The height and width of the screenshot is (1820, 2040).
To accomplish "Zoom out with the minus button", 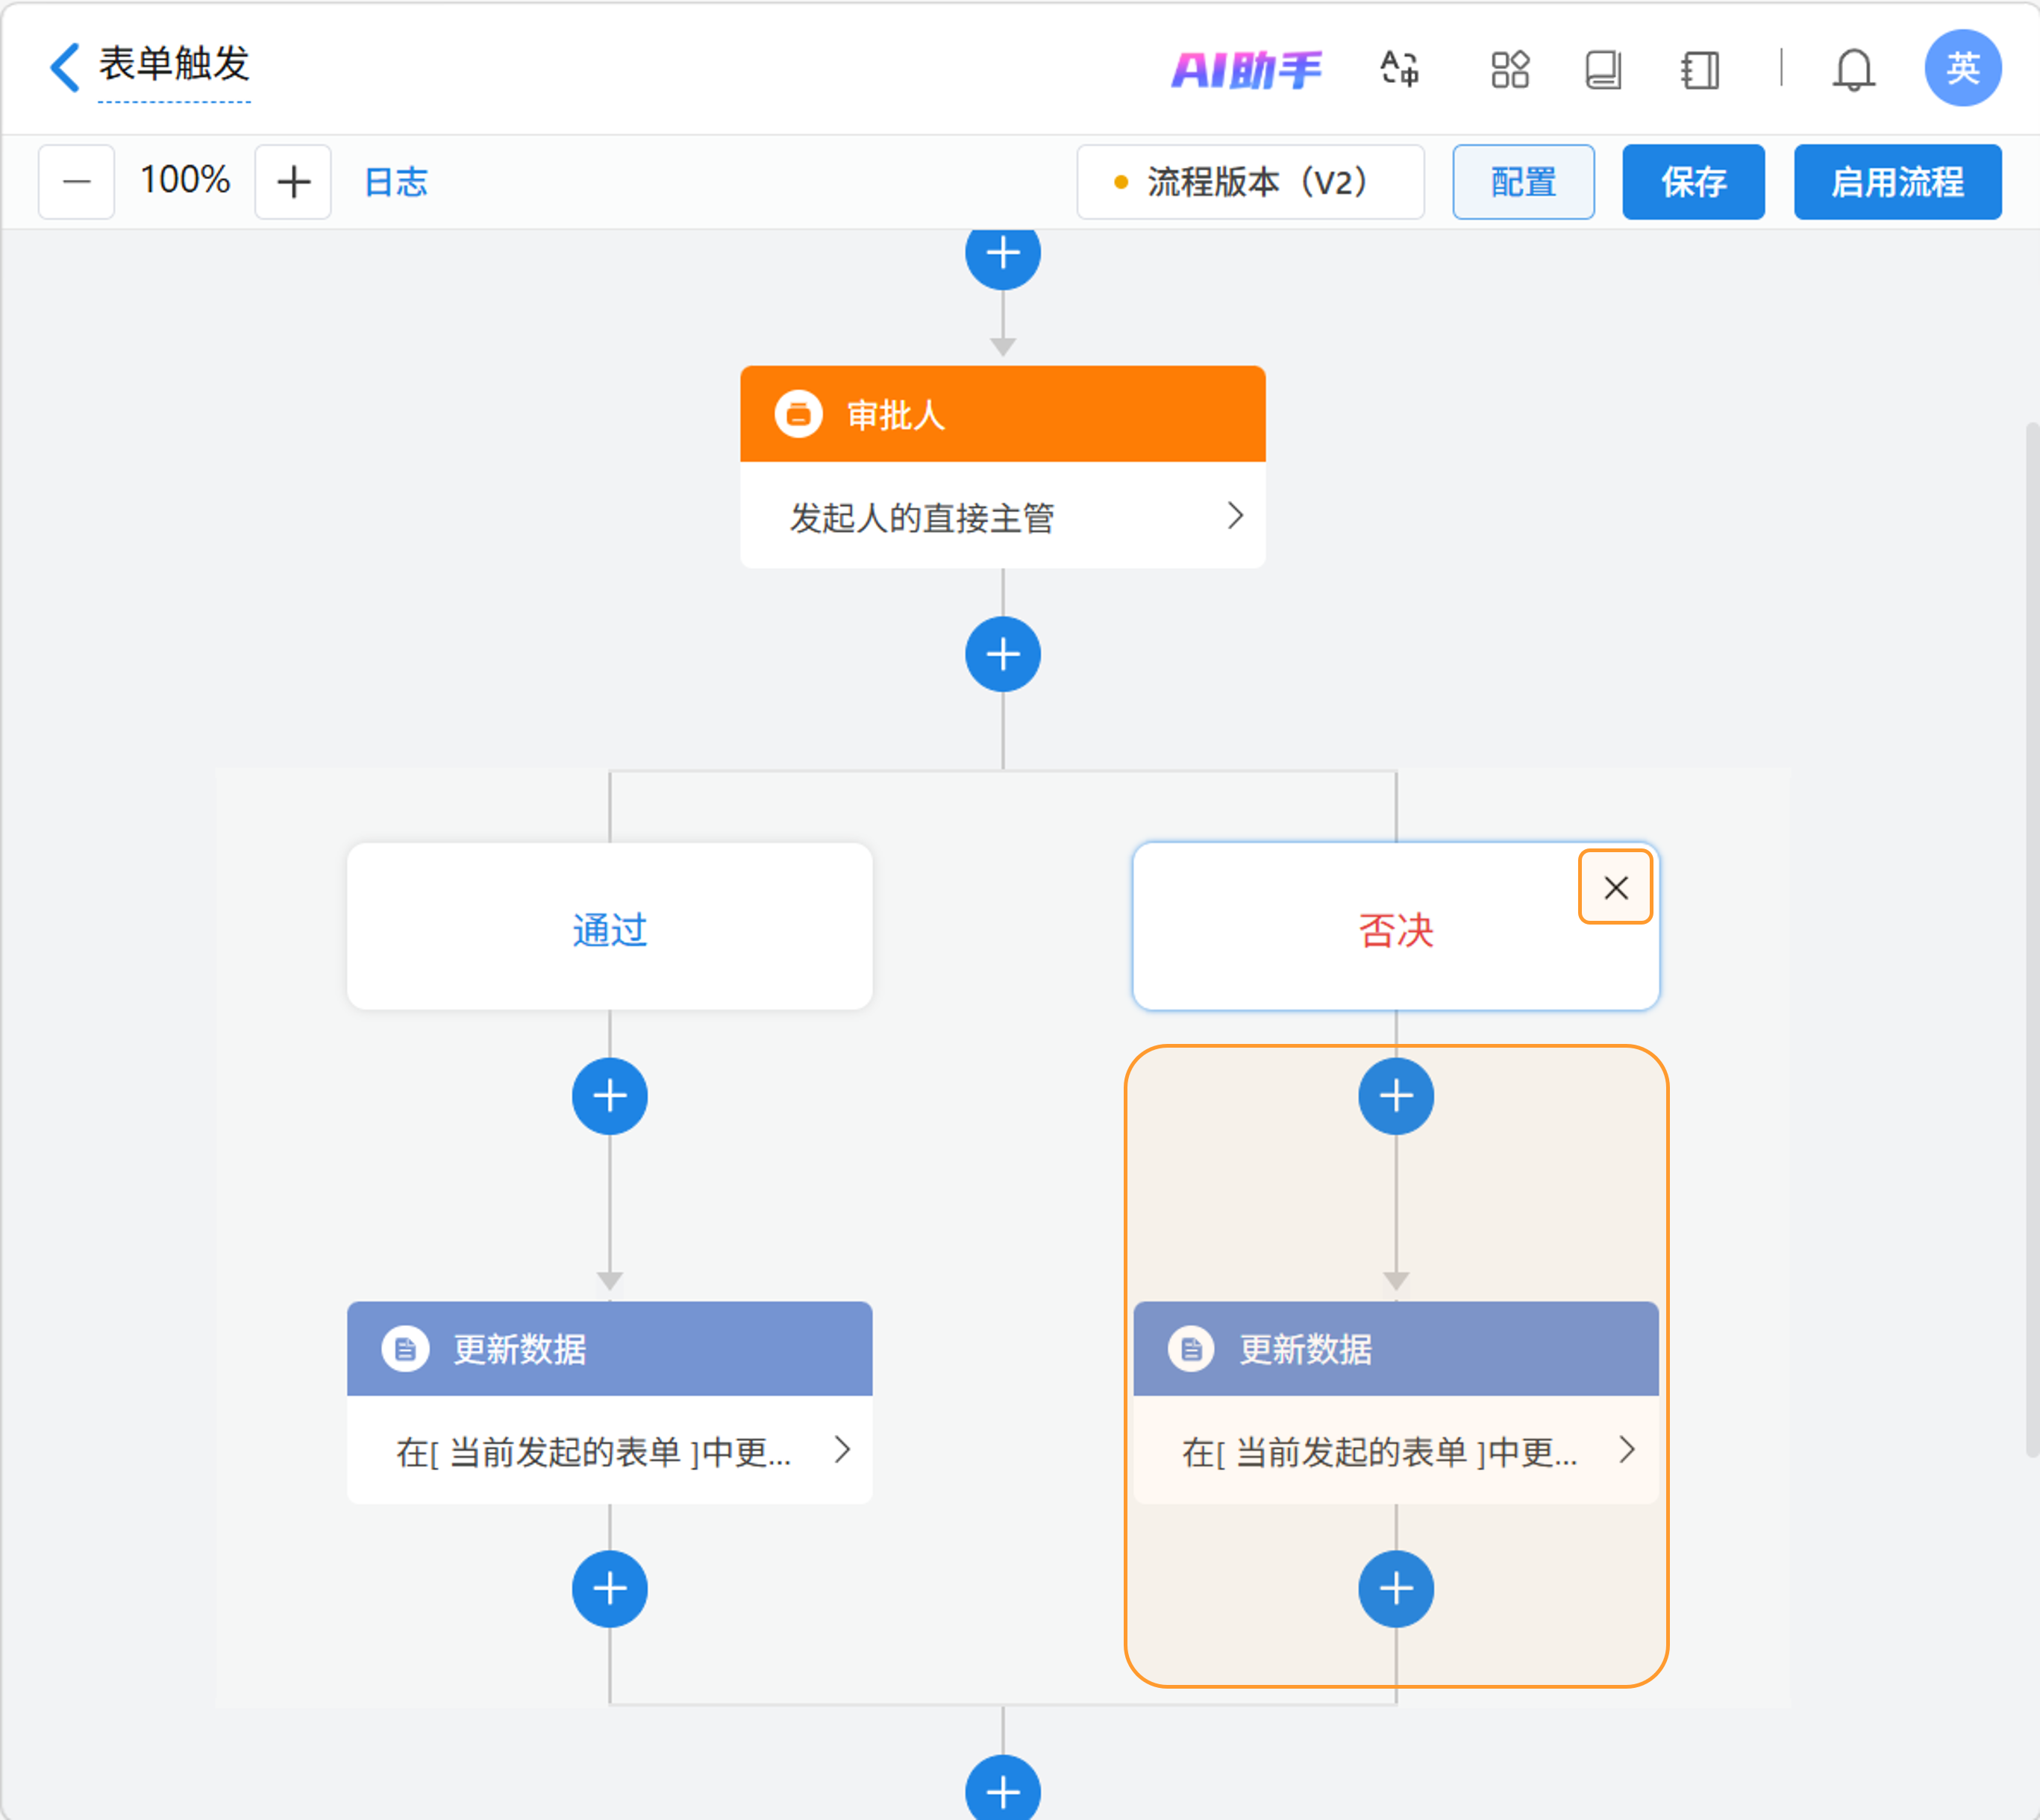I will tap(77, 182).
